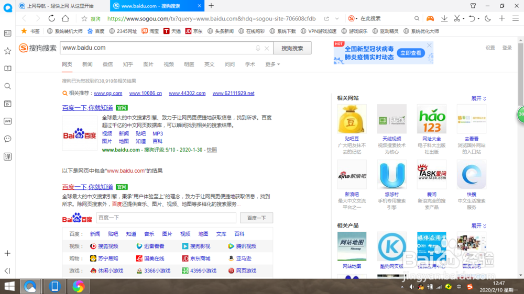Reload the page with the refresh icon

51,18
